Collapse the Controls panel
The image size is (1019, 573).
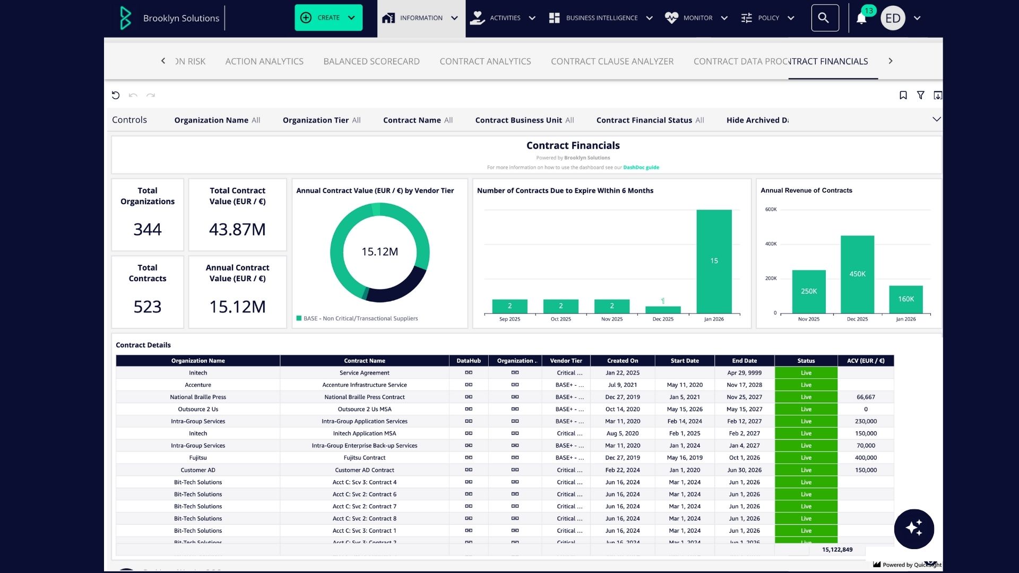pos(937,119)
